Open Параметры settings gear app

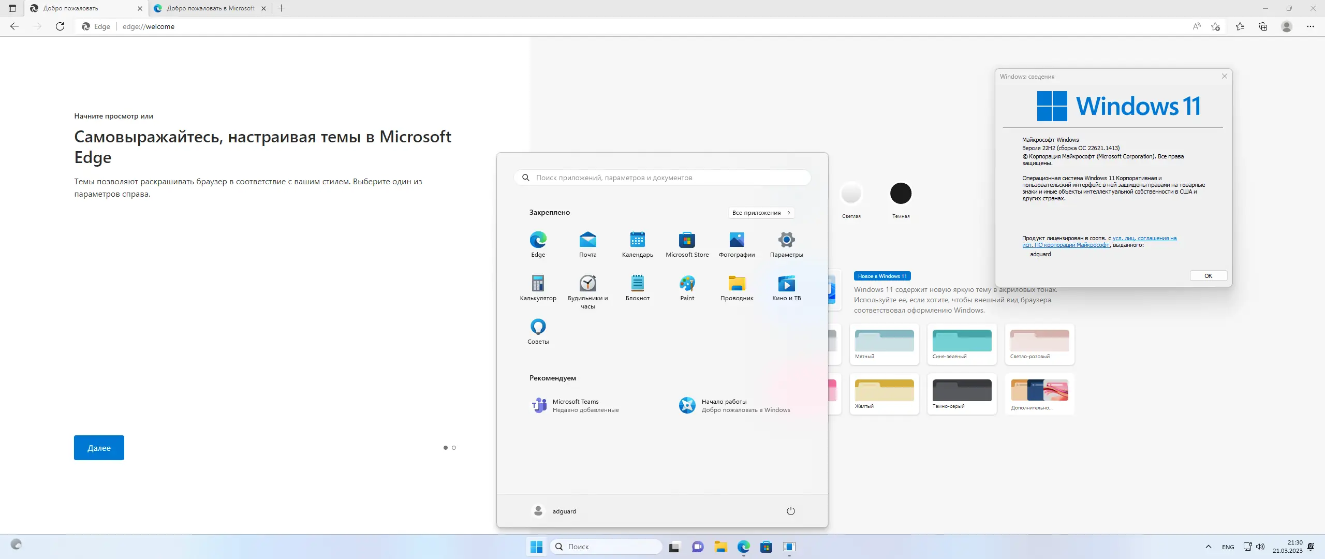[786, 241]
